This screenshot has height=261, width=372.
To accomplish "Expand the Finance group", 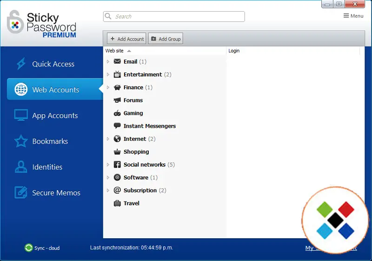I will [108, 87].
